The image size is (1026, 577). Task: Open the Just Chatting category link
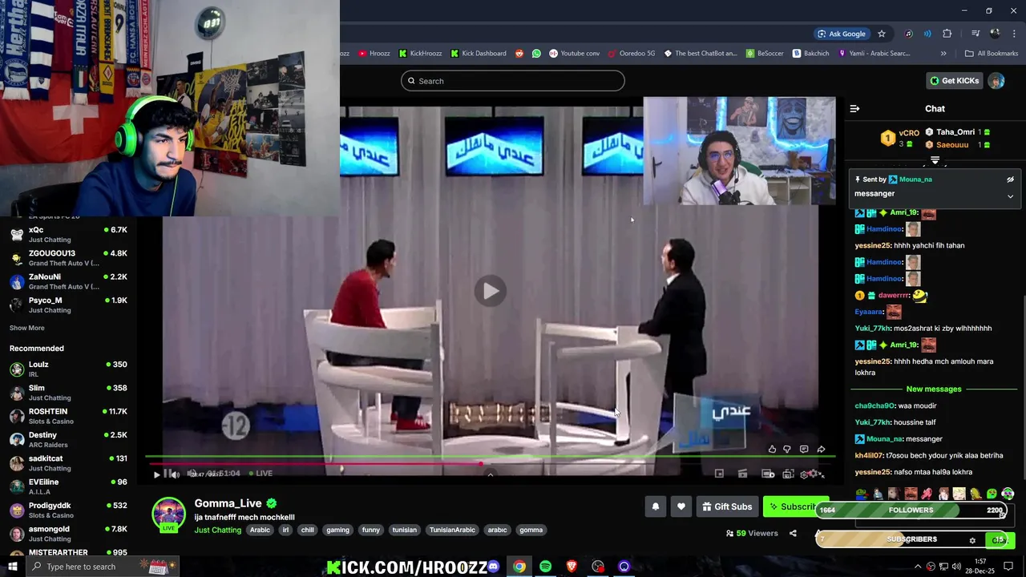[x=217, y=530]
